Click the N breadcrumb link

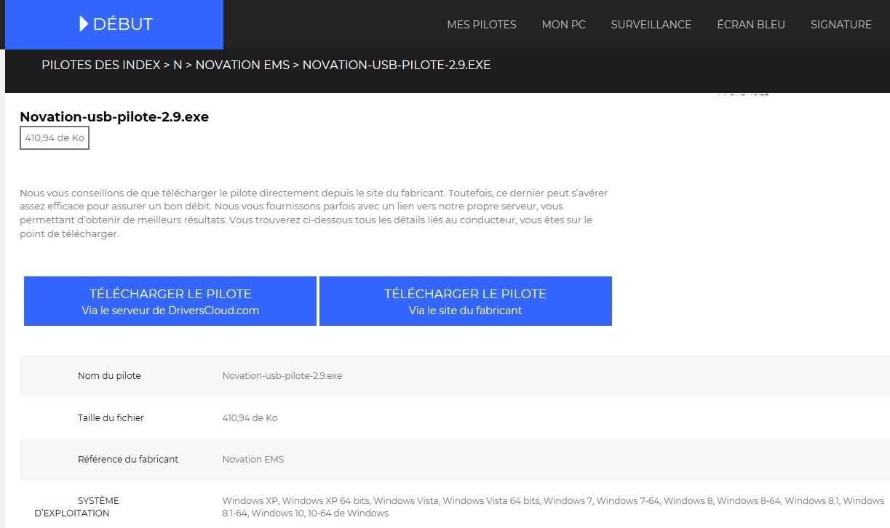click(178, 65)
